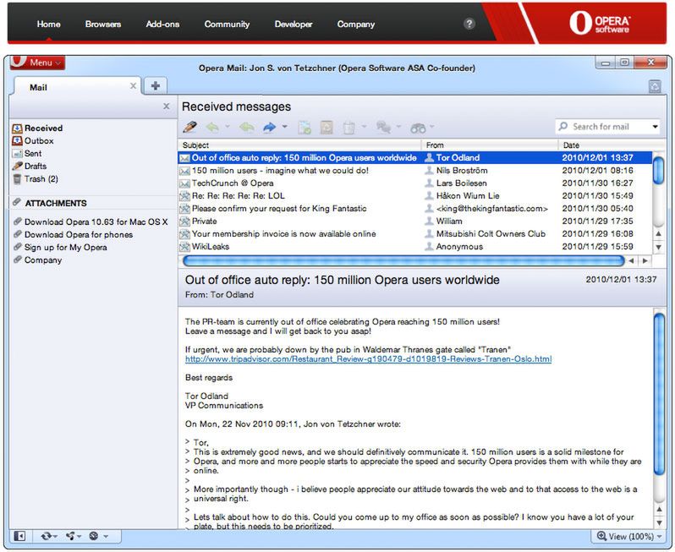The image size is (675, 552).
Task: Sort messages by Subject column header
Action: [x=299, y=145]
